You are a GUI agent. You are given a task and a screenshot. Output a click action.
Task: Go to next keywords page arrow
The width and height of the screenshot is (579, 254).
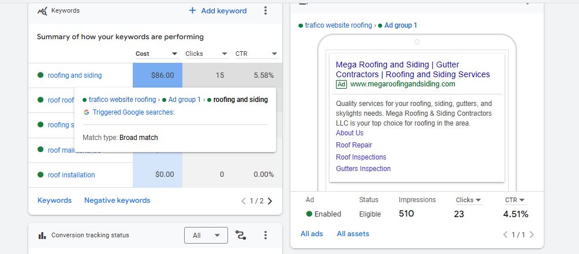pyautogui.click(x=270, y=201)
